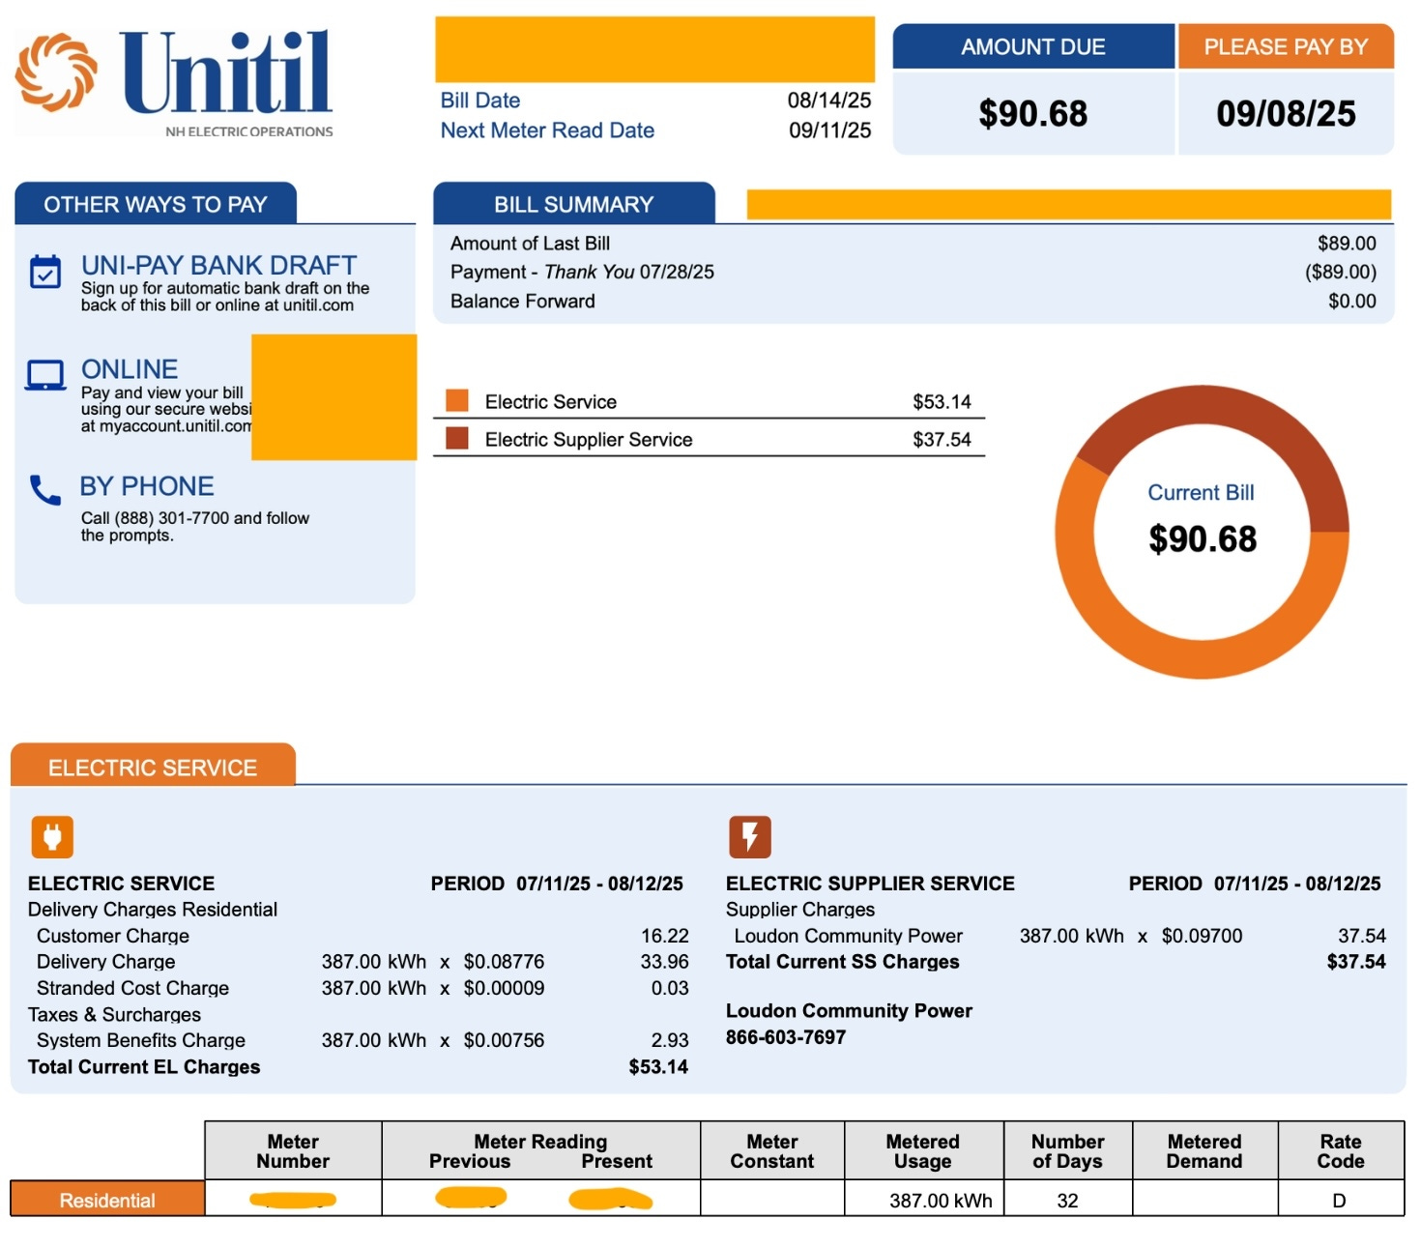The image size is (1421, 1248).
Task: Click the dark red Electric Supplier Service swatch
Action: (457, 438)
